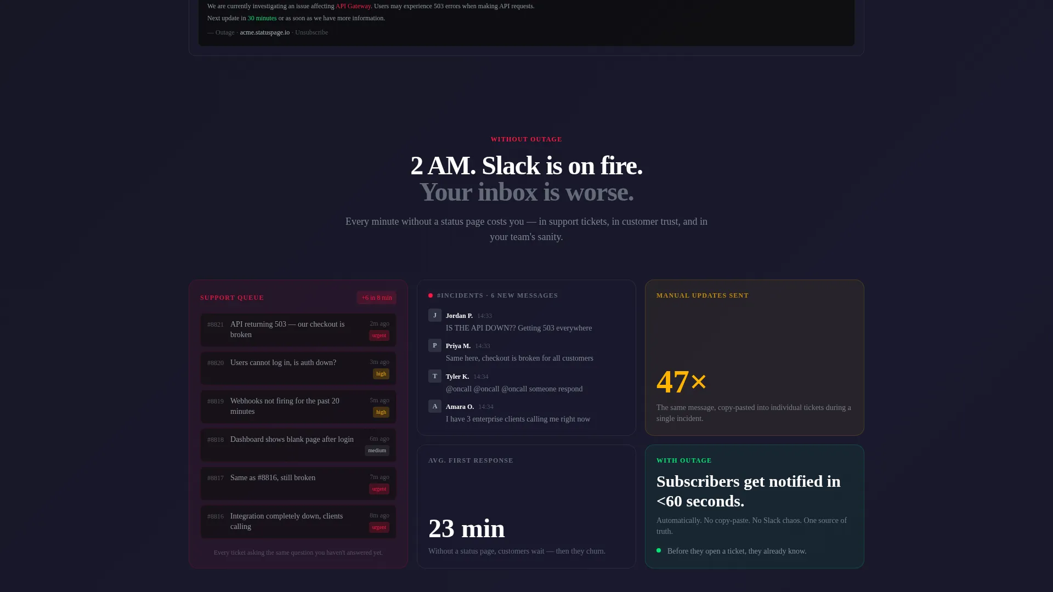The image size is (1053, 592).
Task: Click 'Subscribers get notified in <60 seconds.' heading
Action: tap(749, 491)
